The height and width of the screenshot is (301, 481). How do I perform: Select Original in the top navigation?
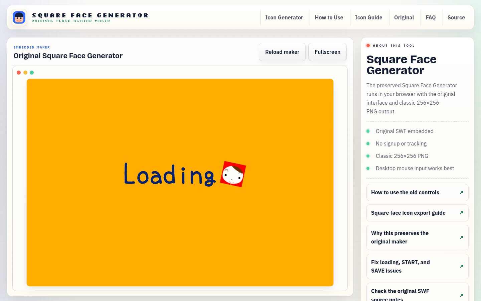(x=404, y=17)
